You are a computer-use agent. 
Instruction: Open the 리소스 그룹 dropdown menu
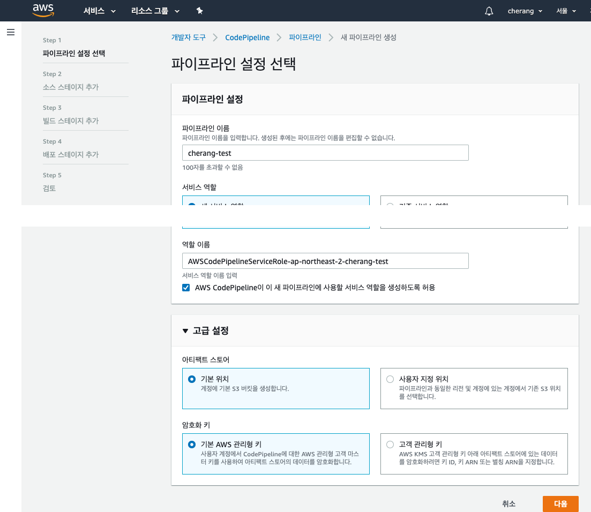(x=155, y=11)
